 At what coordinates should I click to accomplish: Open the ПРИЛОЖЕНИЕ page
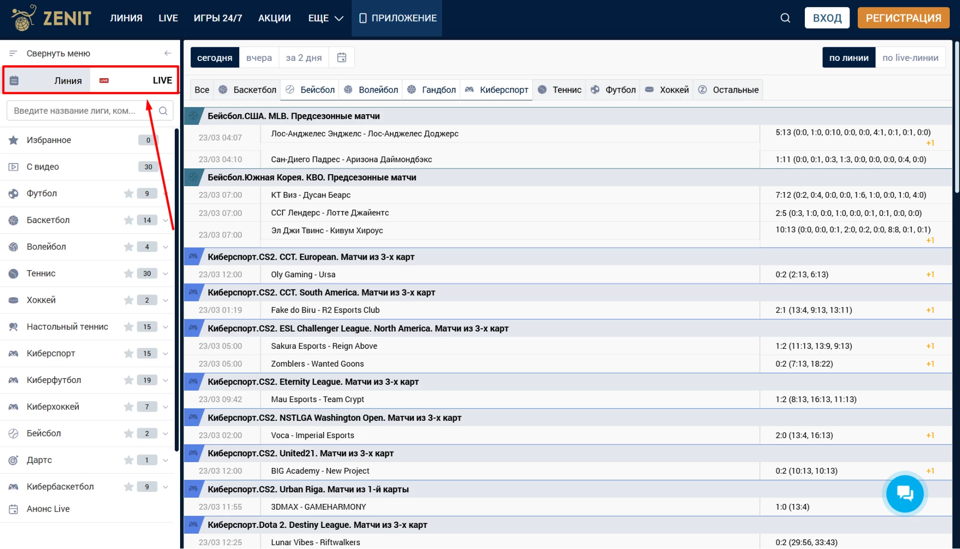(397, 18)
